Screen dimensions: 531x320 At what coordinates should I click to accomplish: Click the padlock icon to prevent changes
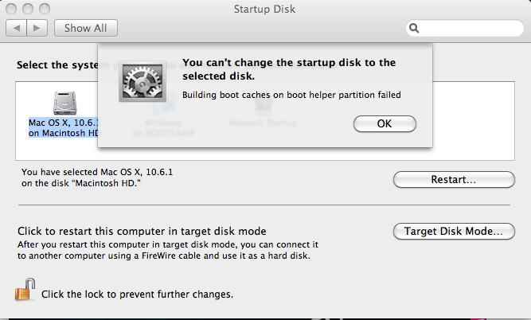tap(25, 290)
